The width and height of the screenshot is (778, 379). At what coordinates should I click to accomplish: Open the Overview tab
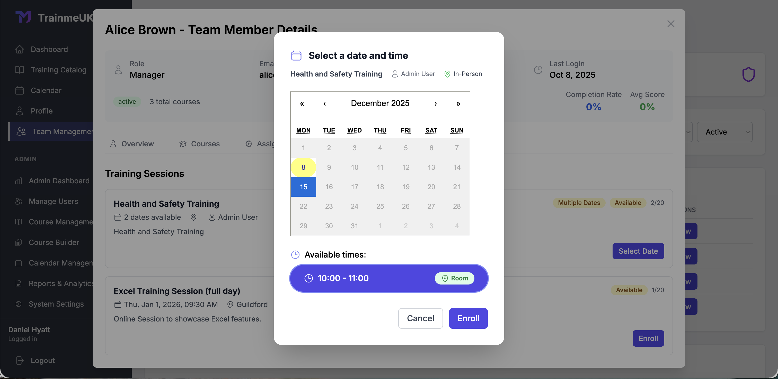[137, 144]
